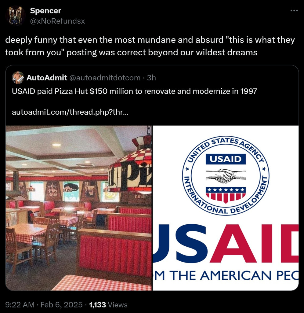Click the 9:22 AM Feb 6, 2025 timestamp
The height and width of the screenshot is (313, 304).
pos(44,305)
